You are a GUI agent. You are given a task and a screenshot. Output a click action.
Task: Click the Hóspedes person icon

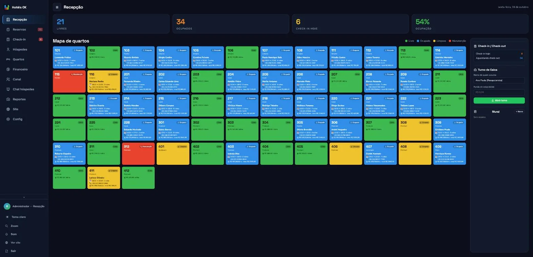tap(8, 50)
